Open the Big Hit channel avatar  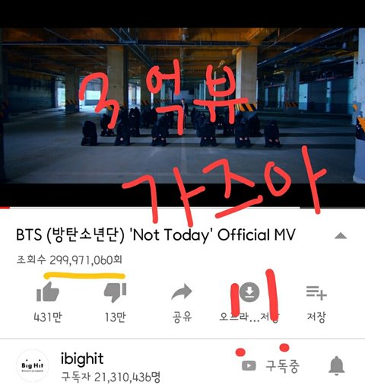coord(33,366)
